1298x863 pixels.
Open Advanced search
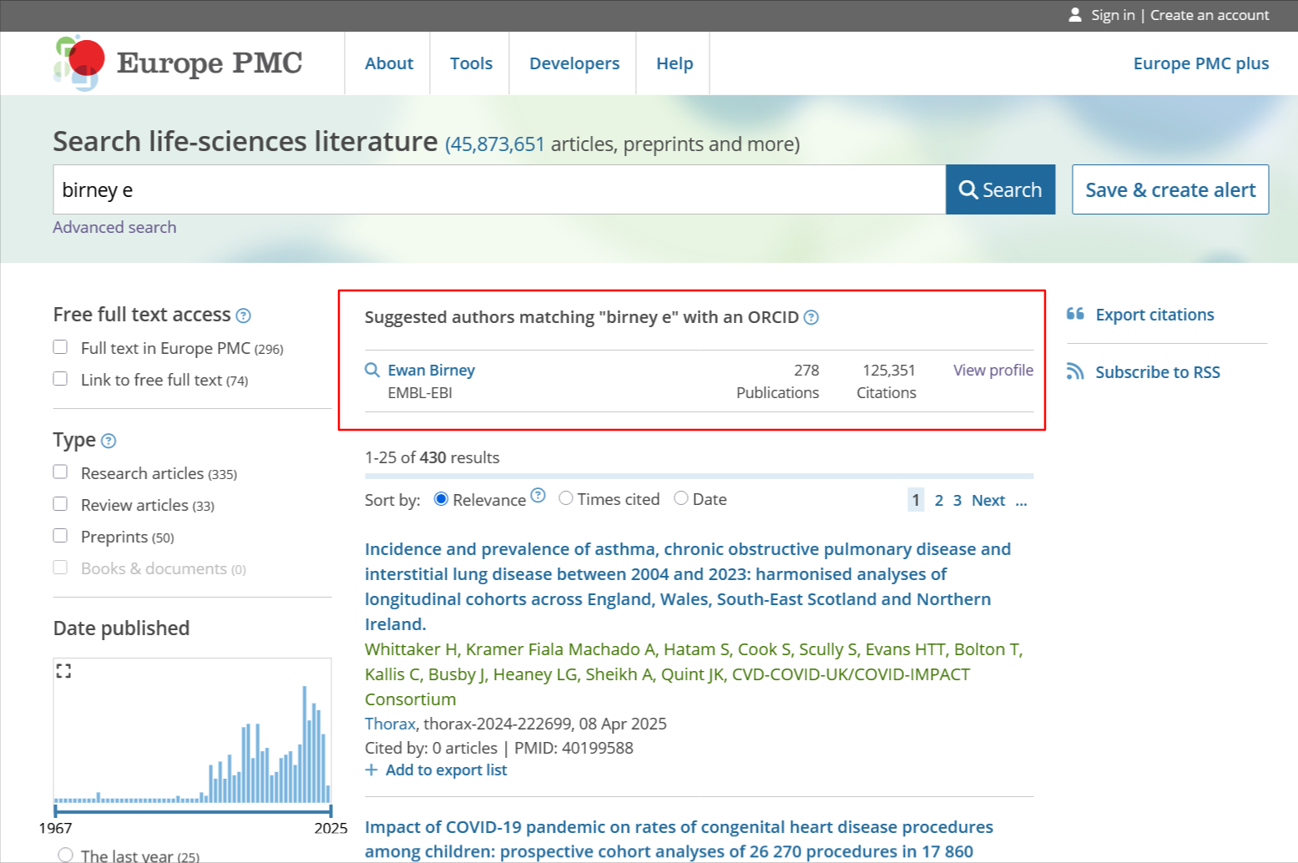click(114, 227)
